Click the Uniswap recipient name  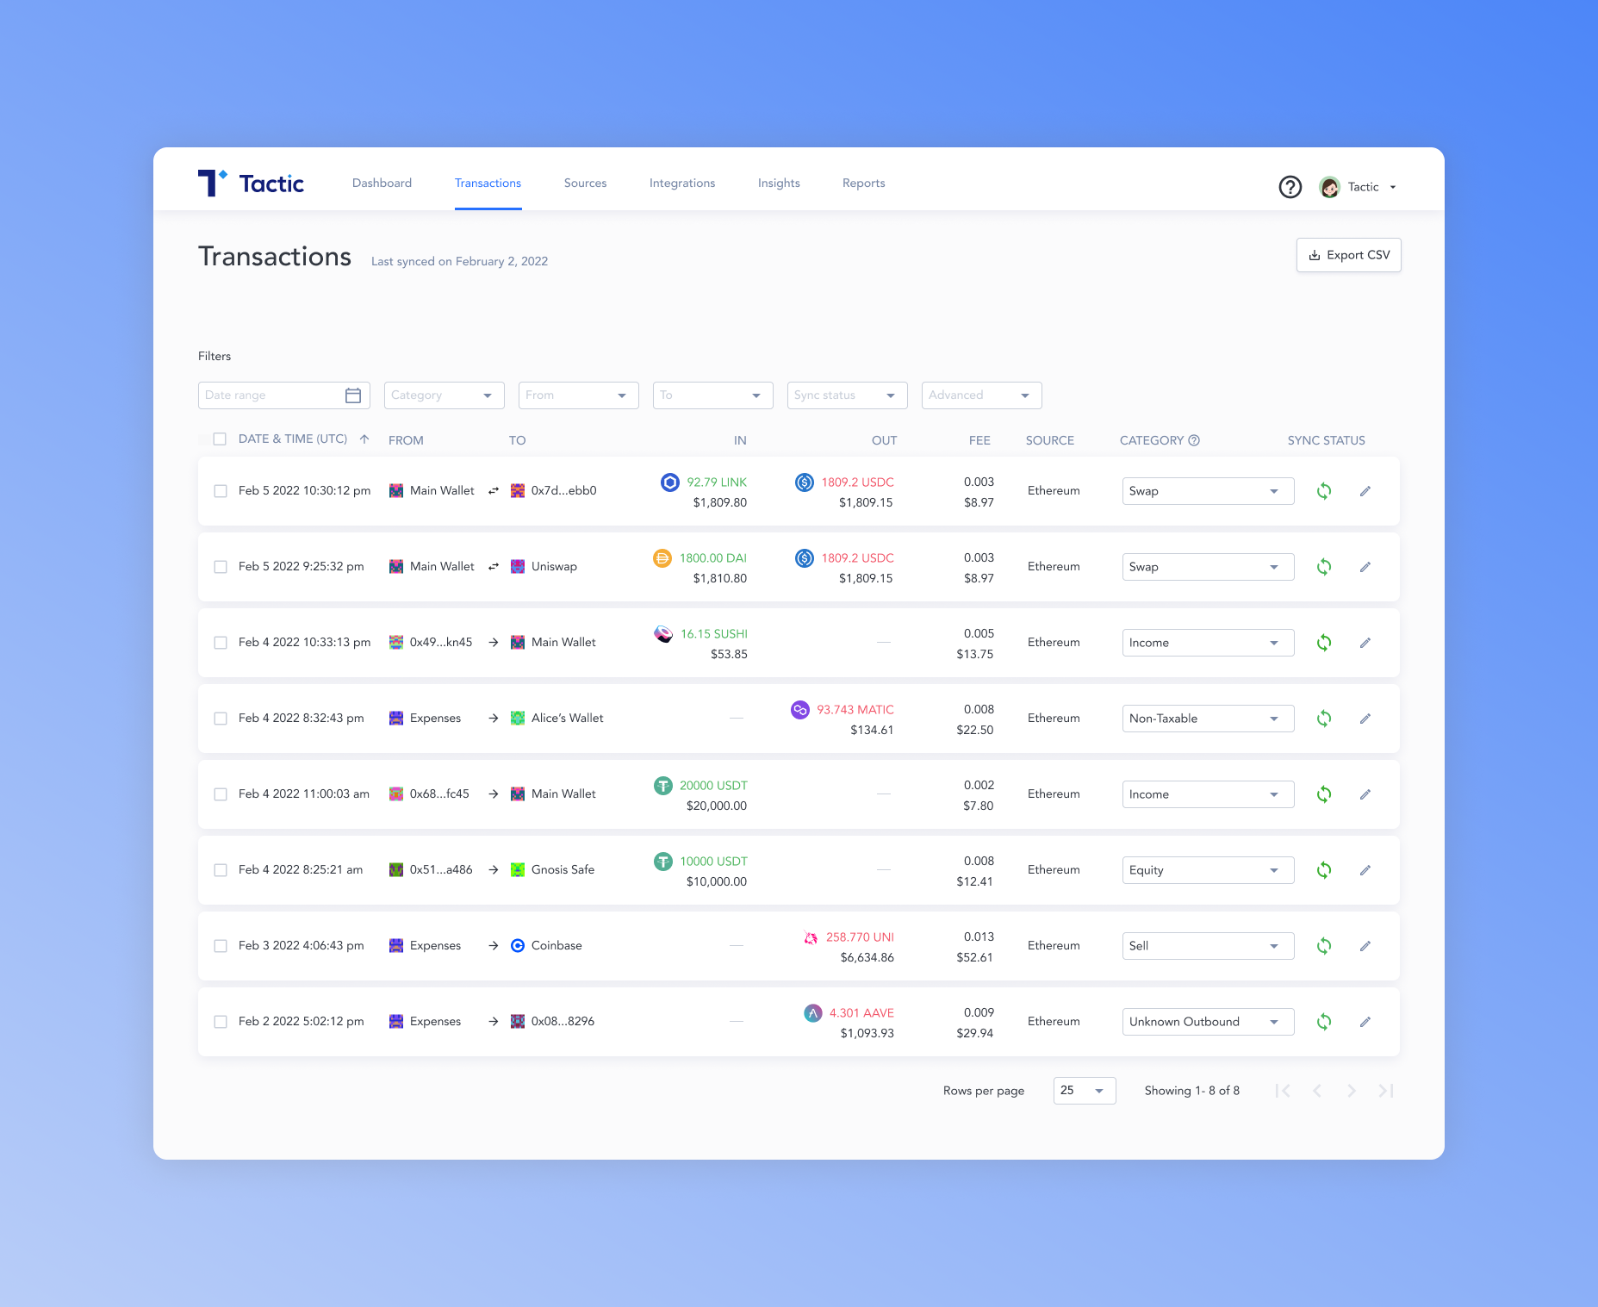[x=554, y=567]
